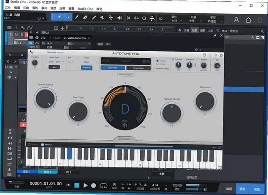Viewport: 268px width, 195px height.
Task: Click the Stop button in transport
Action: click(77, 185)
